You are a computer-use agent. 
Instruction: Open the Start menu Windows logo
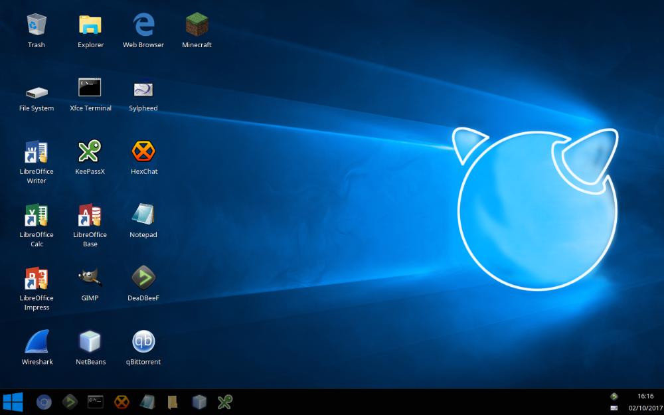(13, 402)
